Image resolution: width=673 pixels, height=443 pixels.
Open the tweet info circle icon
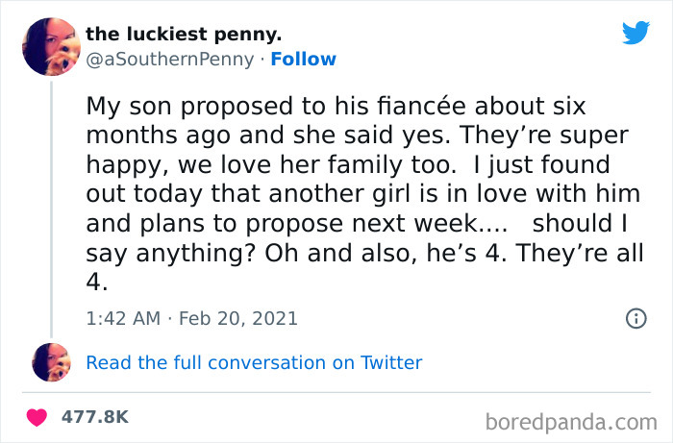pos(636,318)
